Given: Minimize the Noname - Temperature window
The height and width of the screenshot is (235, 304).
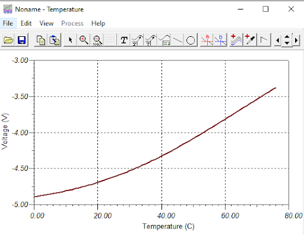Looking at the screenshot, I should pos(240,9).
